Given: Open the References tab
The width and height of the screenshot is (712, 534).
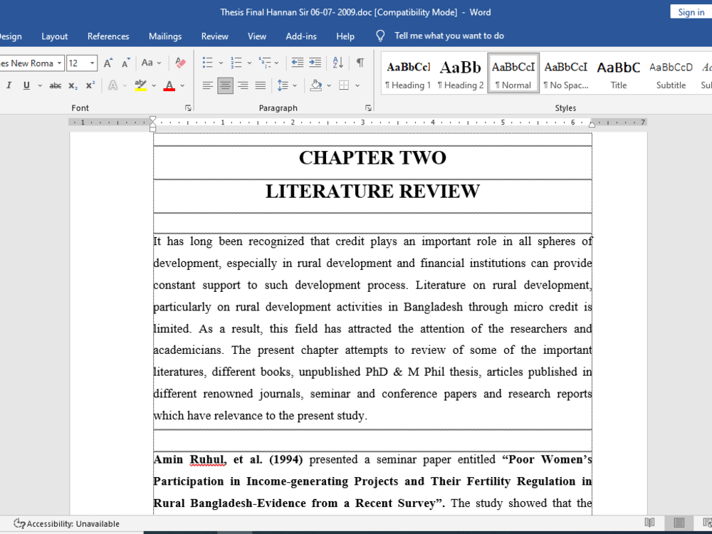Looking at the screenshot, I should point(108,36).
